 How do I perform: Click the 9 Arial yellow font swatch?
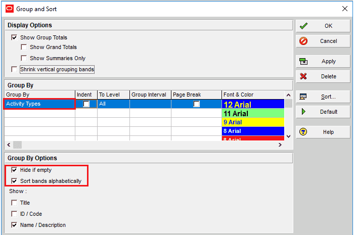tap(253, 122)
